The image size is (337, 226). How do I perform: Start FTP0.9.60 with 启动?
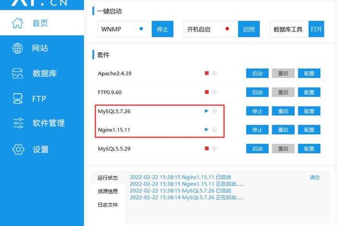[257, 92]
